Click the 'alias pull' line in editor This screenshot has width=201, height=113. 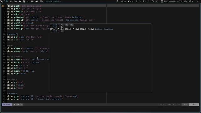click(24, 9)
